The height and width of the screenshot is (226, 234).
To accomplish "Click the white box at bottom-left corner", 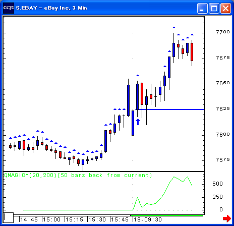I will point(9,217).
